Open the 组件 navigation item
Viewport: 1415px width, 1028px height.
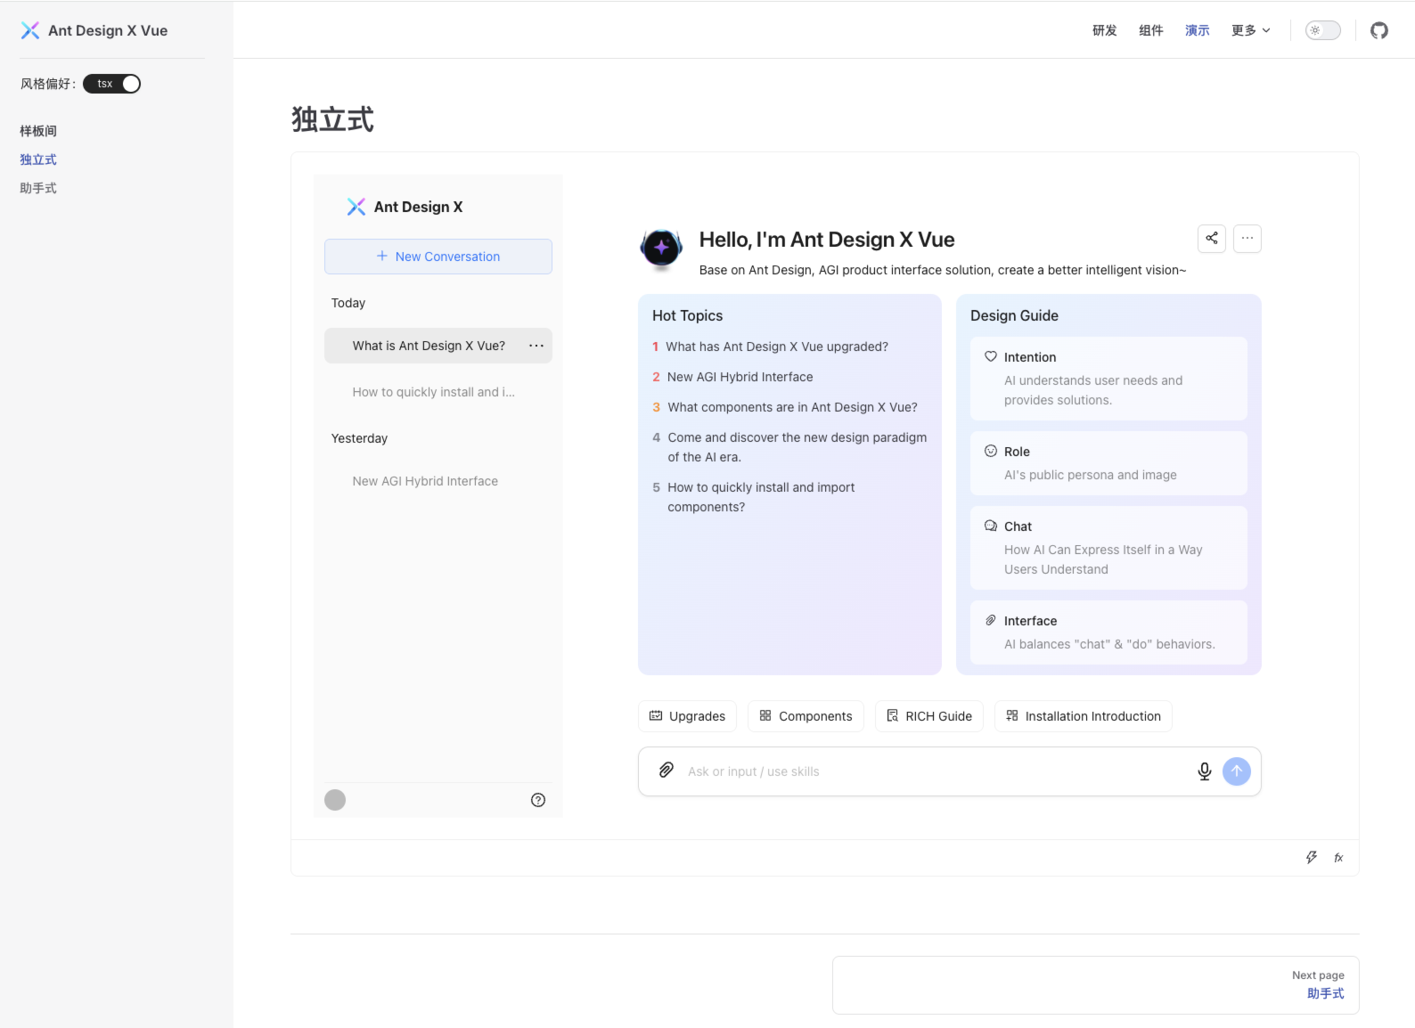pos(1150,30)
